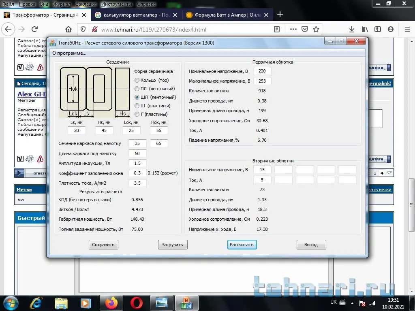This screenshot has height=311, width=415.
Task: Open the Firefox library icon
Action: [365, 29]
